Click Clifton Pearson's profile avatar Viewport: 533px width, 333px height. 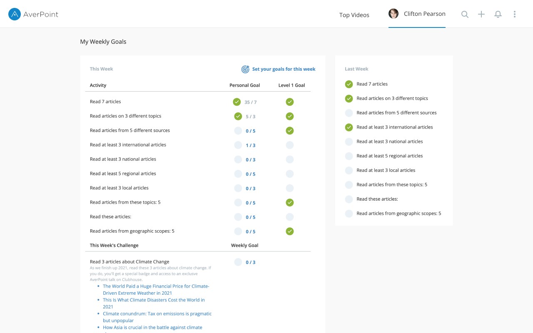pyautogui.click(x=394, y=14)
